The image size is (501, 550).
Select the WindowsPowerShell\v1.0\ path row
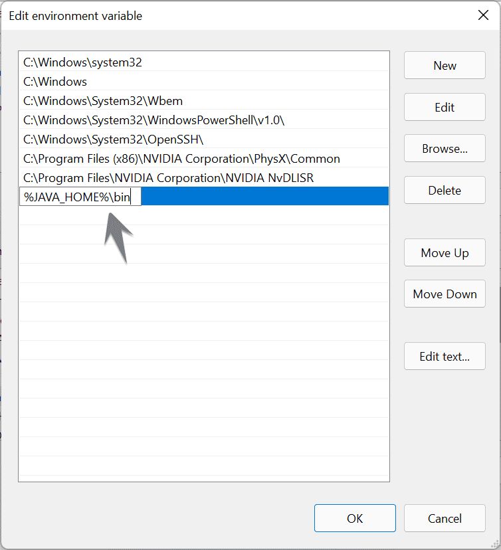coord(204,120)
